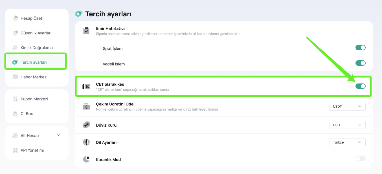The width and height of the screenshot is (382, 174).
Task: Click the '"CET olarak kes" seçeneğine tıkladıktan sonra' description
Action: click(133, 90)
